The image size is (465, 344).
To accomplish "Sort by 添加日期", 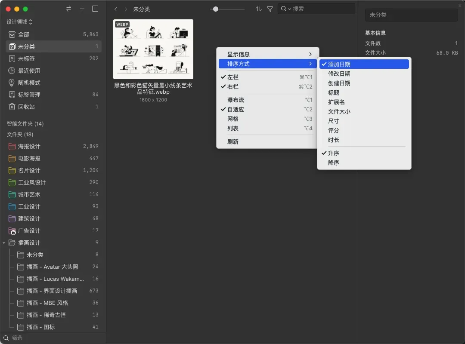I will tap(364, 64).
